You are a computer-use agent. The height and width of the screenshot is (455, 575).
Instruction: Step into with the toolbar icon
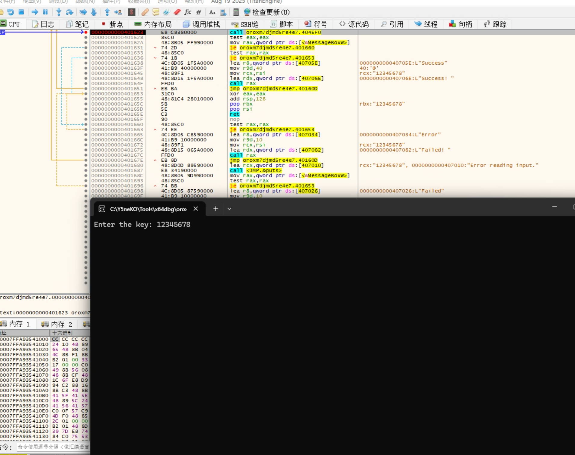[59, 12]
